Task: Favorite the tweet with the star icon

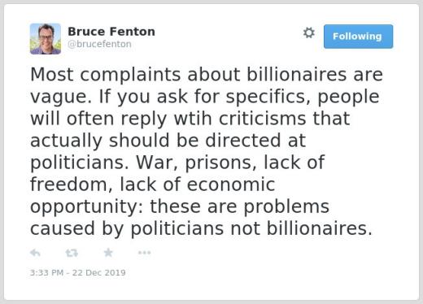Action: (108, 253)
